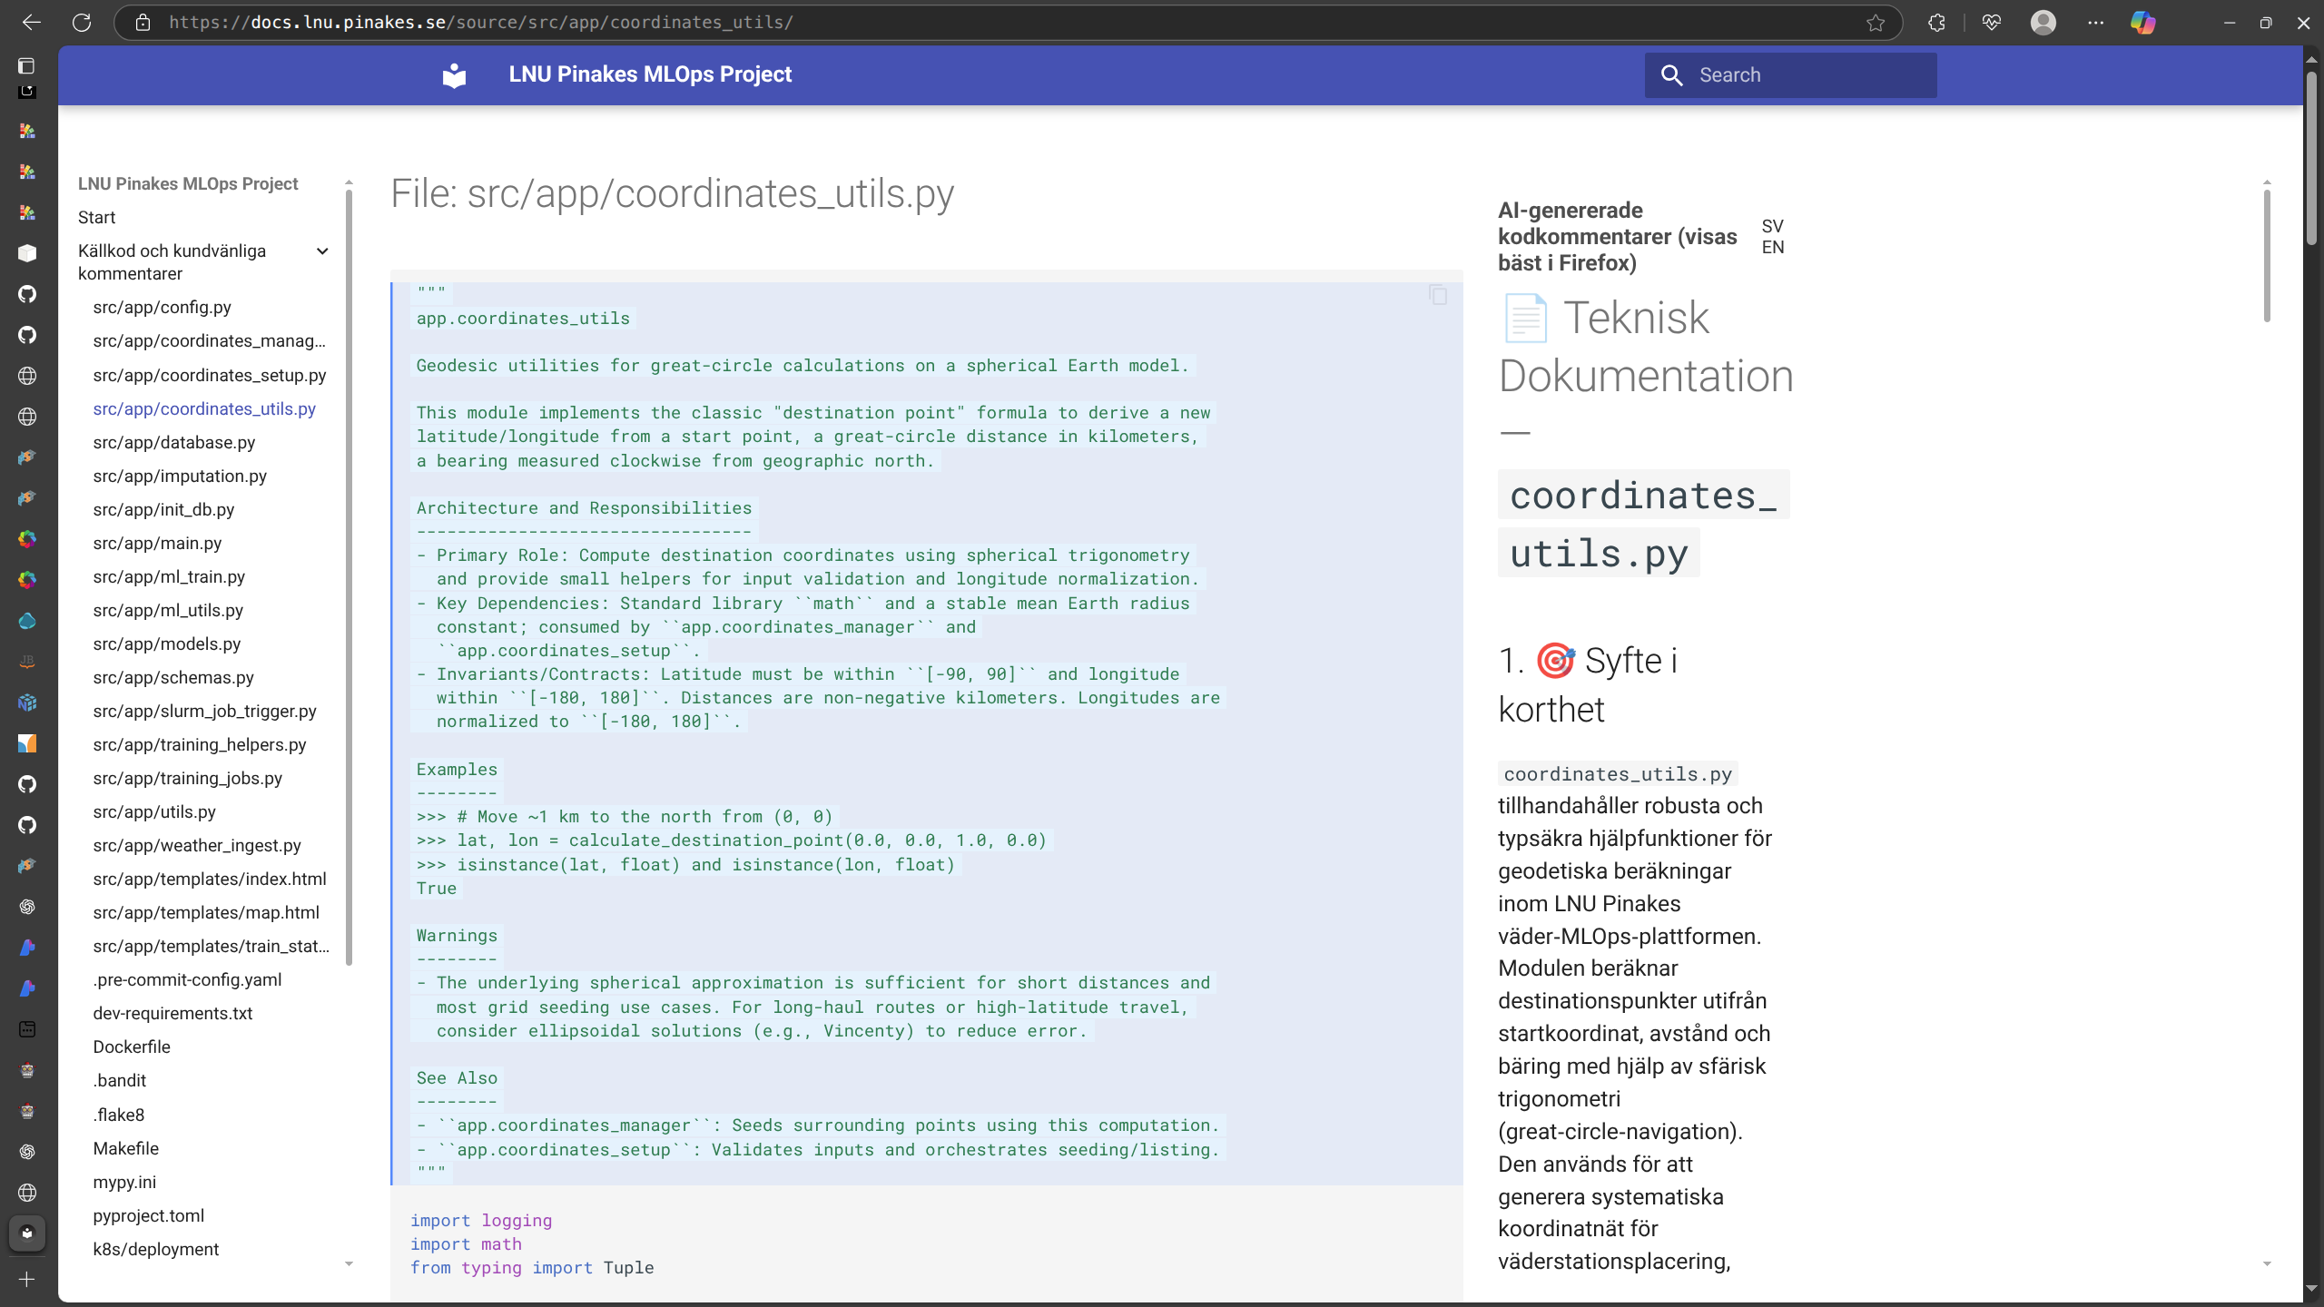The height and width of the screenshot is (1307, 2324).
Task: Click the search magnifier icon
Action: [x=1671, y=75]
